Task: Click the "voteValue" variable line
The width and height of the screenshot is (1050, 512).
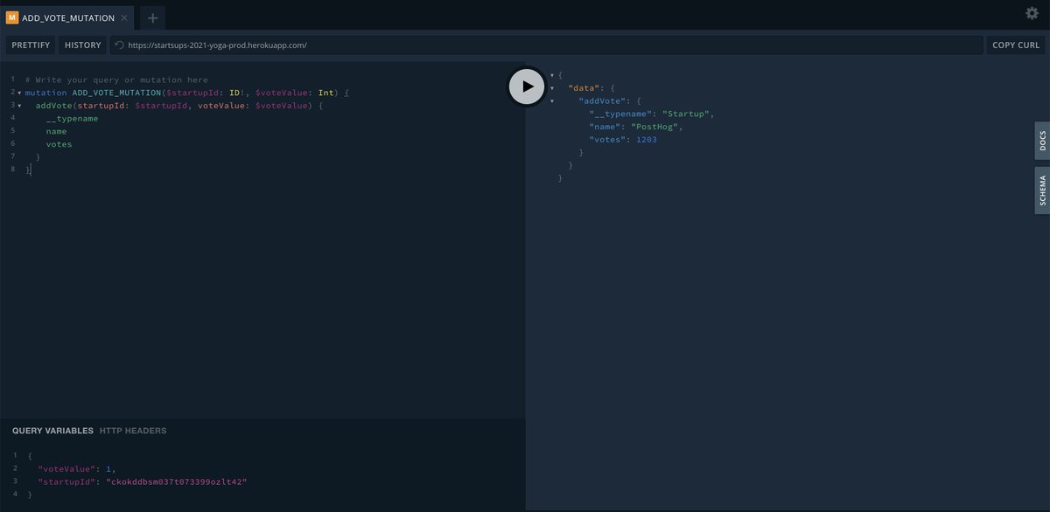Action: click(x=77, y=468)
